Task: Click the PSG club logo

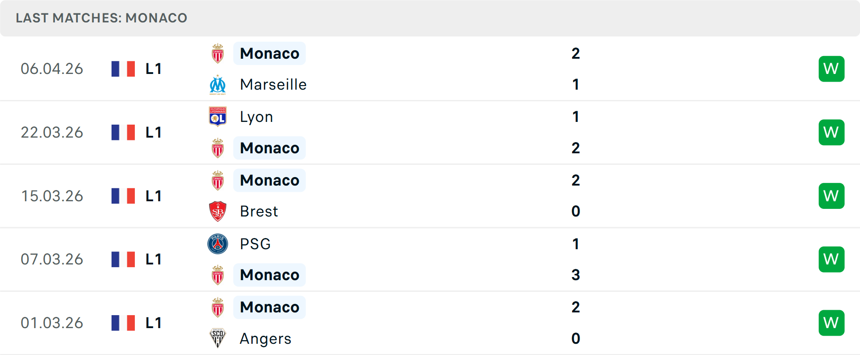Action: pos(218,244)
